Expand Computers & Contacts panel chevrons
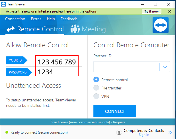Image resolution: width=176 pixels, height=139 pixels. point(170,132)
